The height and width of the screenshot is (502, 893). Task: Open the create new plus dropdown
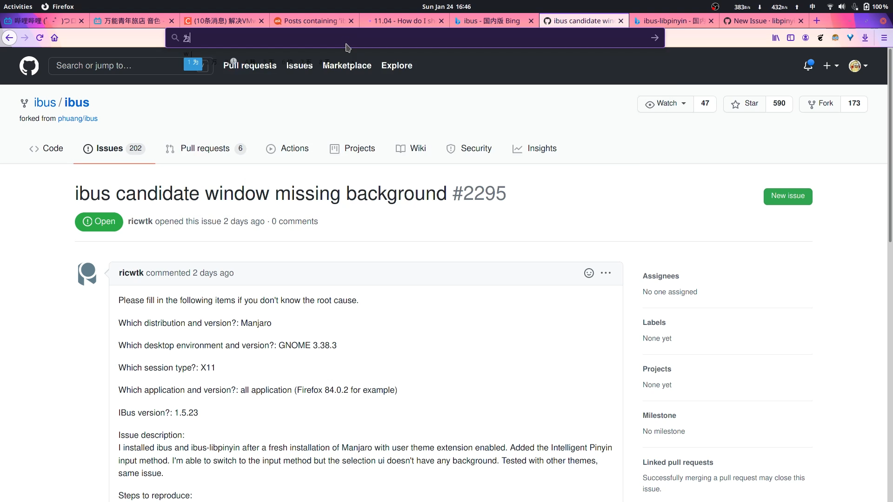[x=831, y=66]
